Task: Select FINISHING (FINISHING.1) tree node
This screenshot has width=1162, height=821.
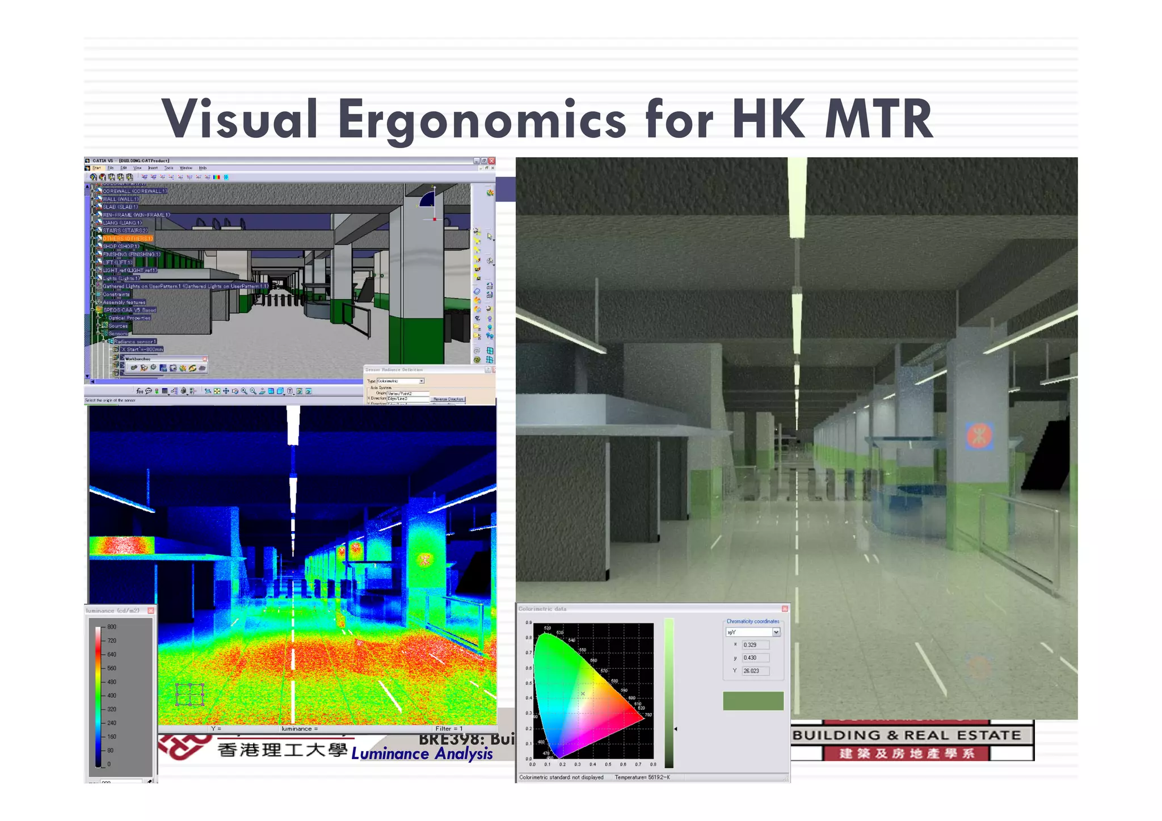Action: pos(132,254)
